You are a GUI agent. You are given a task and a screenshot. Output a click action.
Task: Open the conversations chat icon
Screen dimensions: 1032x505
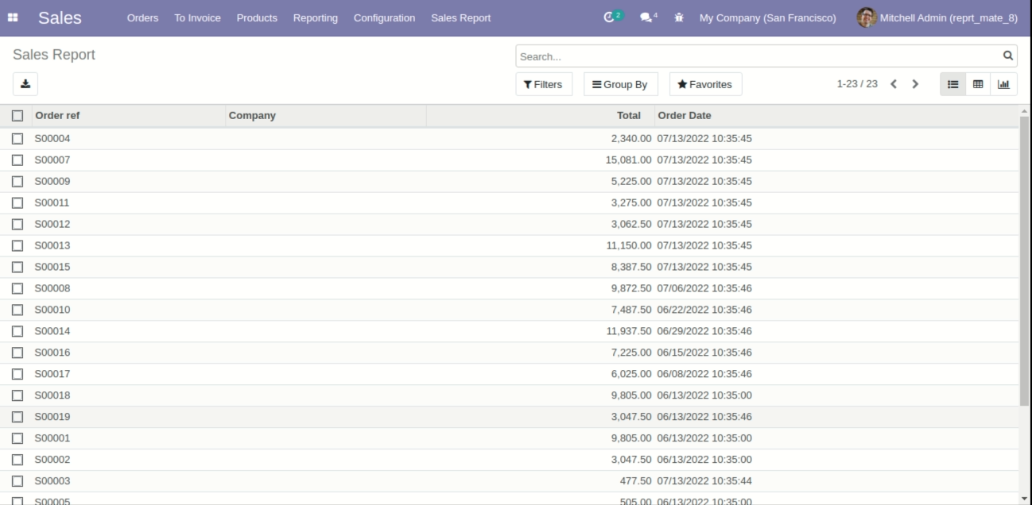pos(647,17)
